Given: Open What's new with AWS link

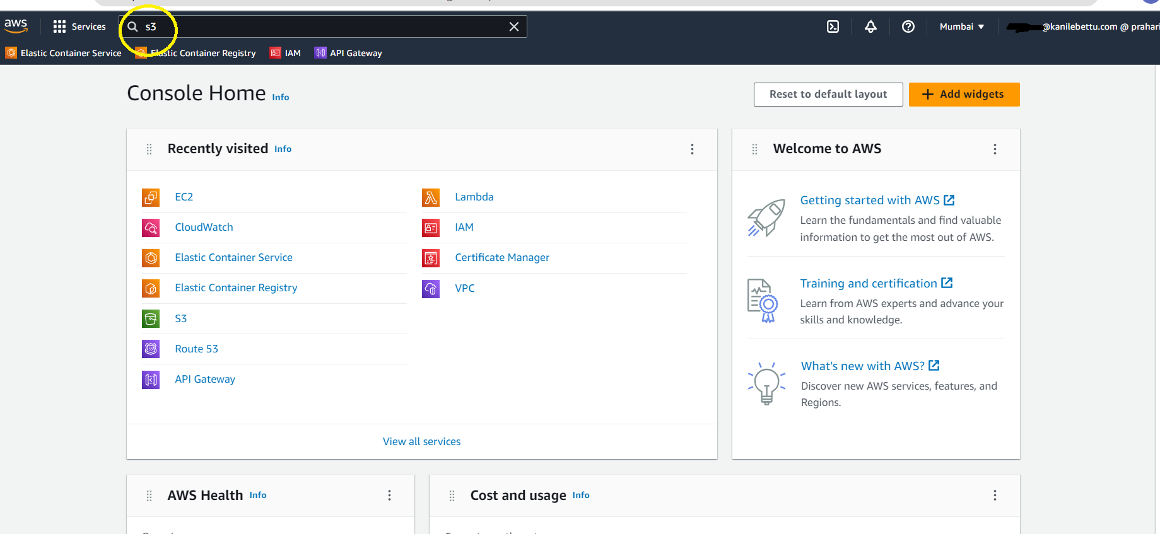Looking at the screenshot, I should 870,366.
